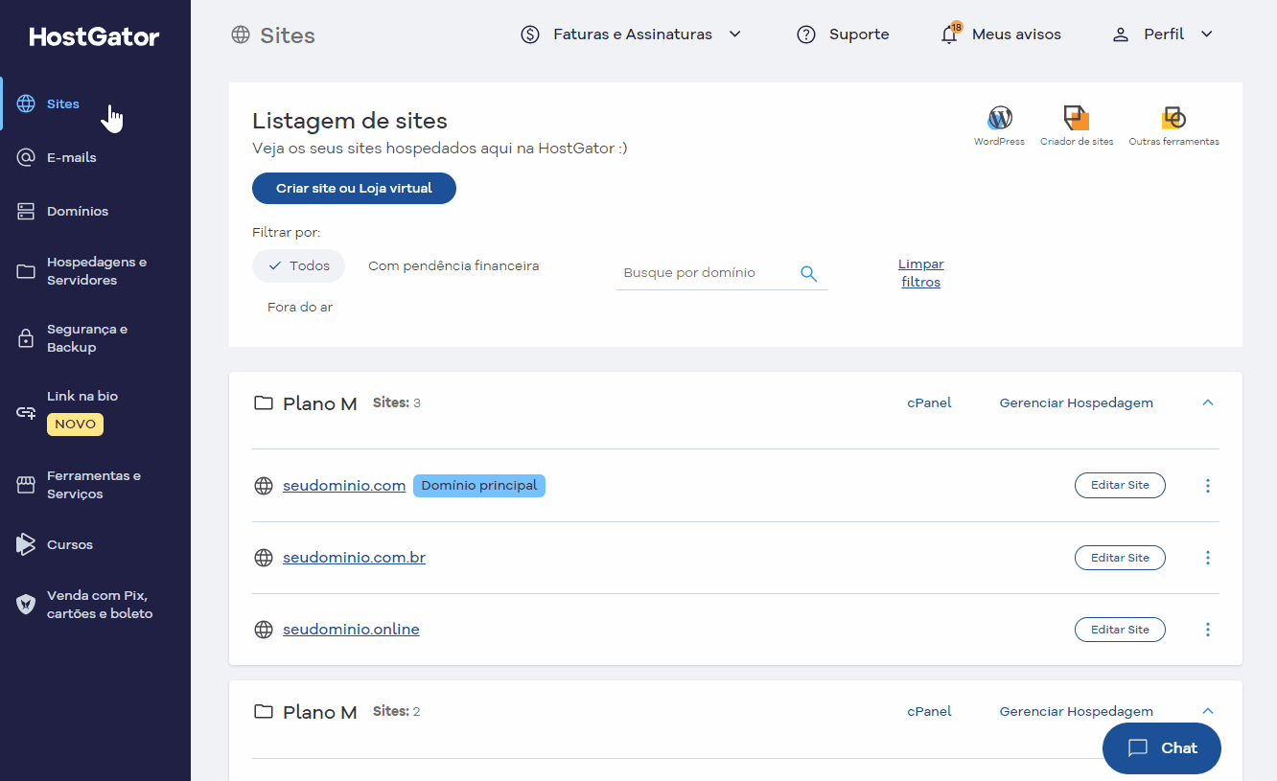Open the Chat support widget
The width and height of the screenshot is (1277, 781).
[x=1162, y=748]
